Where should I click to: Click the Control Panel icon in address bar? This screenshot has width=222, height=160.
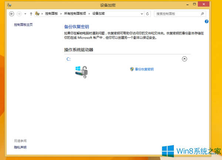click(37, 14)
